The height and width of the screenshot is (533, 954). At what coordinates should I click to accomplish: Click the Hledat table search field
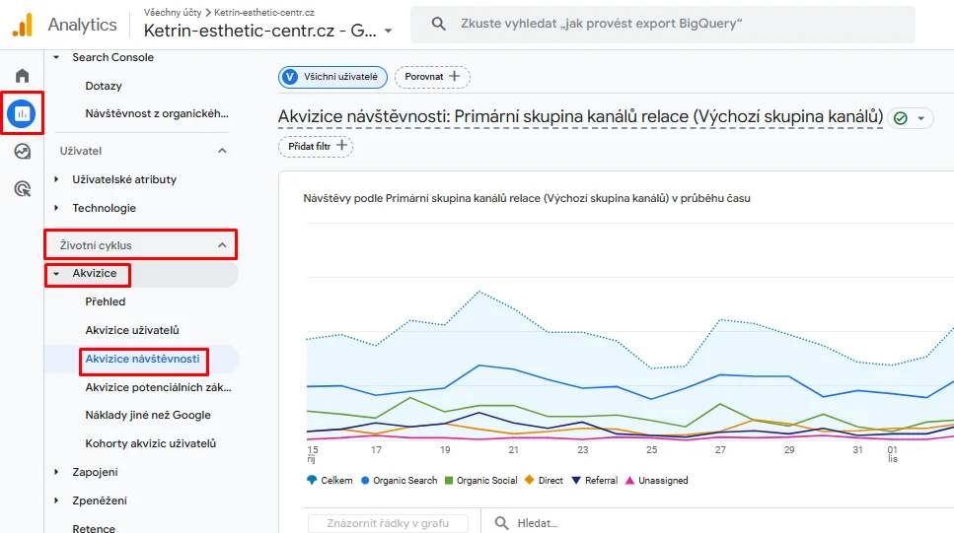[x=538, y=523]
